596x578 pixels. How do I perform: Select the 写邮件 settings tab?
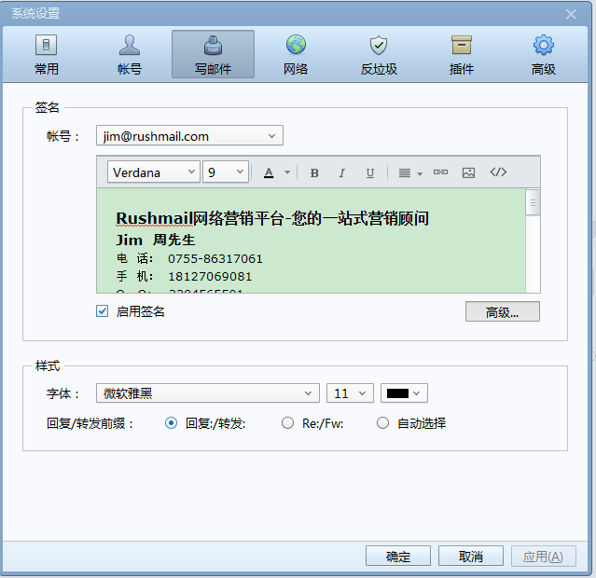pos(213,54)
